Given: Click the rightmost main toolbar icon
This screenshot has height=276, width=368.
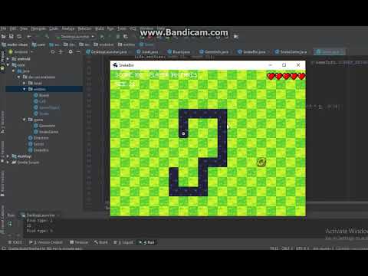Looking at the screenshot, I should (x=236, y=37).
